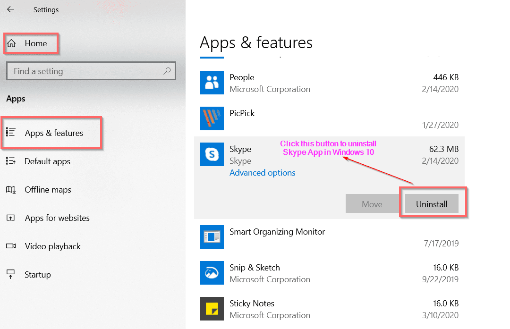Click the Skype app icon
Image resolution: width=510 pixels, height=329 pixels.
(212, 154)
